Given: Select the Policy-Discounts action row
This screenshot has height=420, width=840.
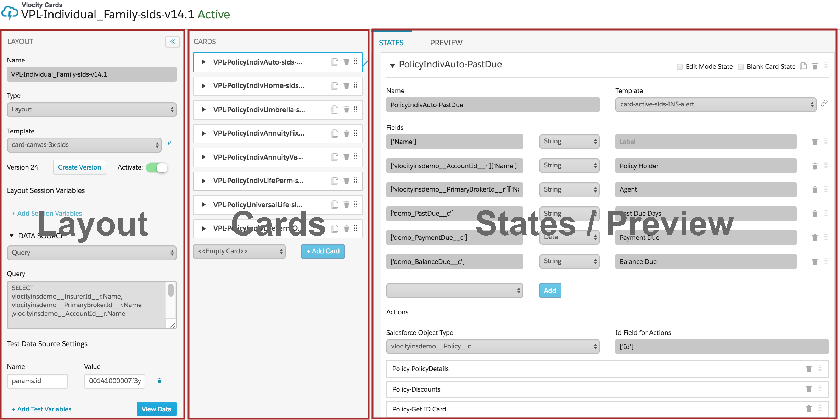Looking at the screenshot, I should 607,389.
